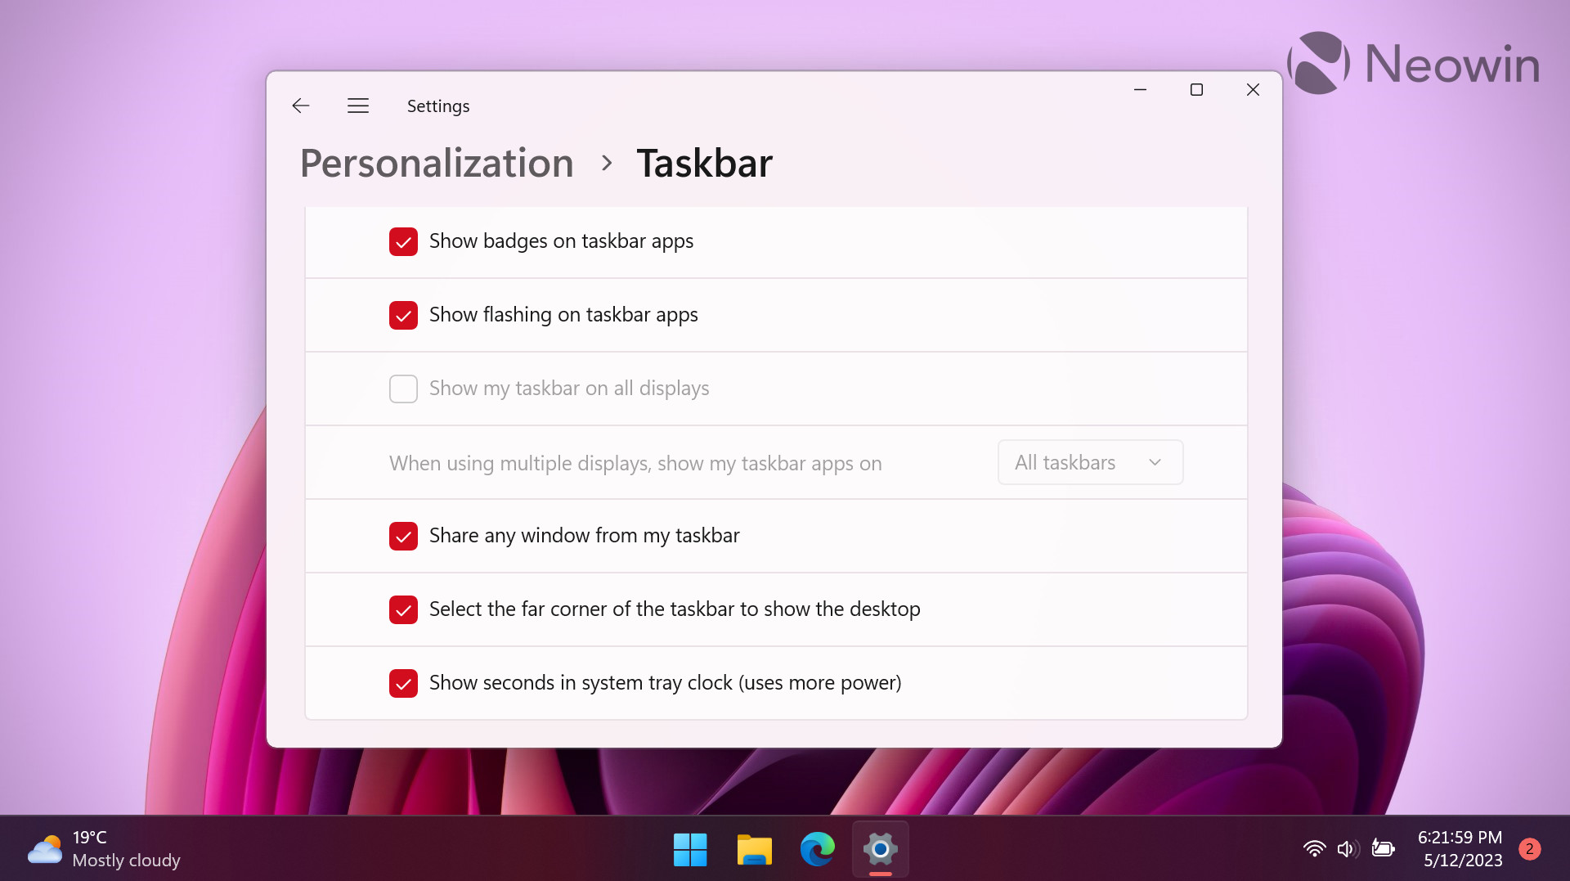The width and height of the screenshot is (1570, 881).
Task: Click the Settings gear icon in the taskbar
Action: tap(881, 849)
